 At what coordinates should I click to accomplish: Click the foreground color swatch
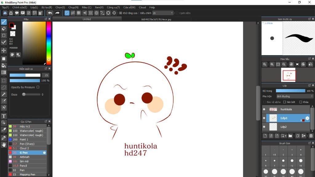click(x=12, y=25)
